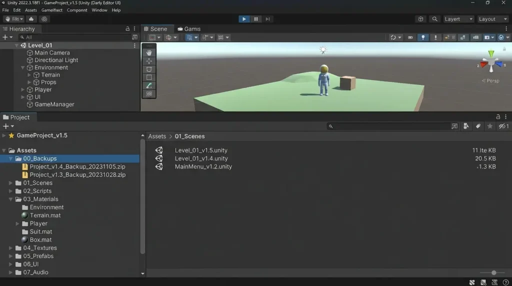
Task: Toggle 2D view mode button
Action: [410, 37]
